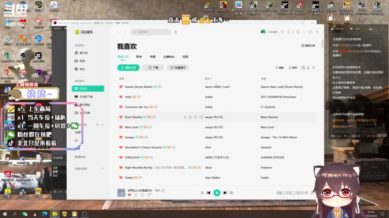
Task: Open the BigBang playlist in sidebar
Action: 80,156
